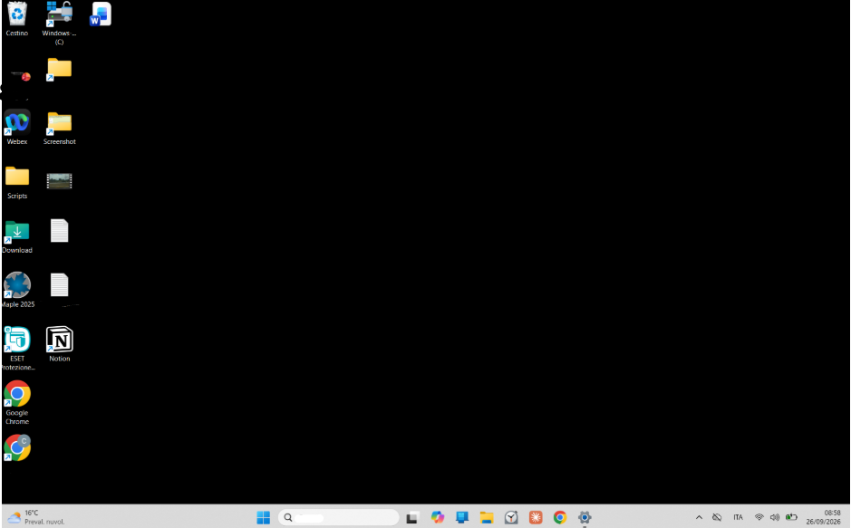851x528 pixels.
Task: Select the ESET protection shortcut
Action: pos(17,349)
